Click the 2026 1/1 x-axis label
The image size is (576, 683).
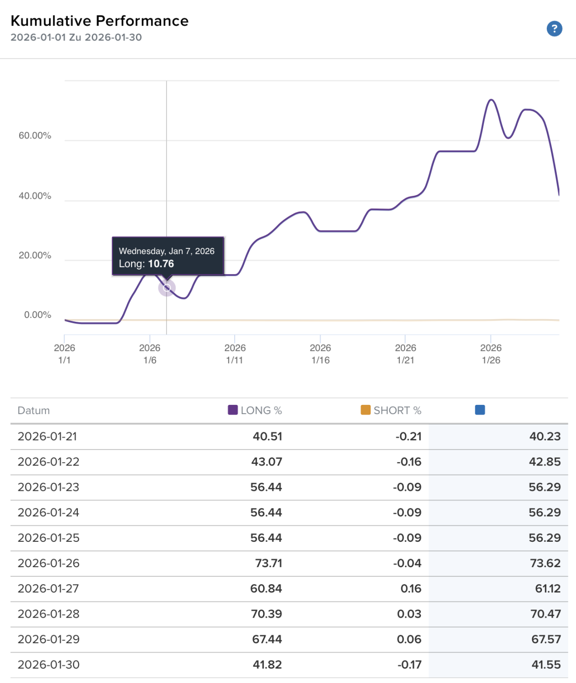(x=64, y=354)
